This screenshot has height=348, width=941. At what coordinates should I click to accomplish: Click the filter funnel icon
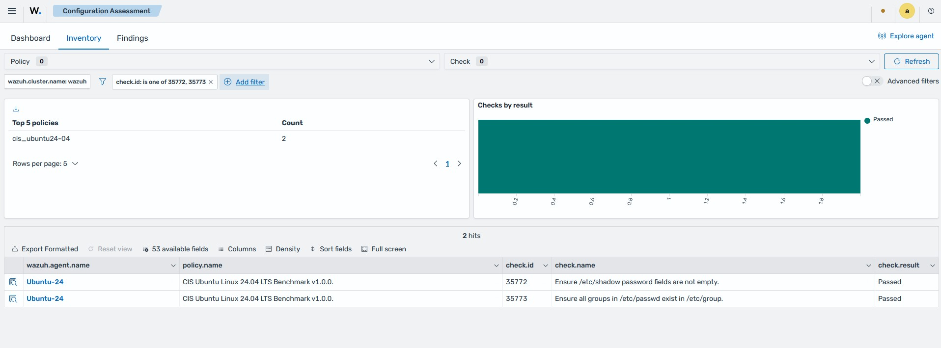(102, 81)
